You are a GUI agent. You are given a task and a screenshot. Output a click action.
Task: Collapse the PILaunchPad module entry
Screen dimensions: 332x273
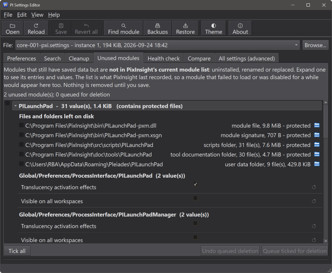[15, 106]
